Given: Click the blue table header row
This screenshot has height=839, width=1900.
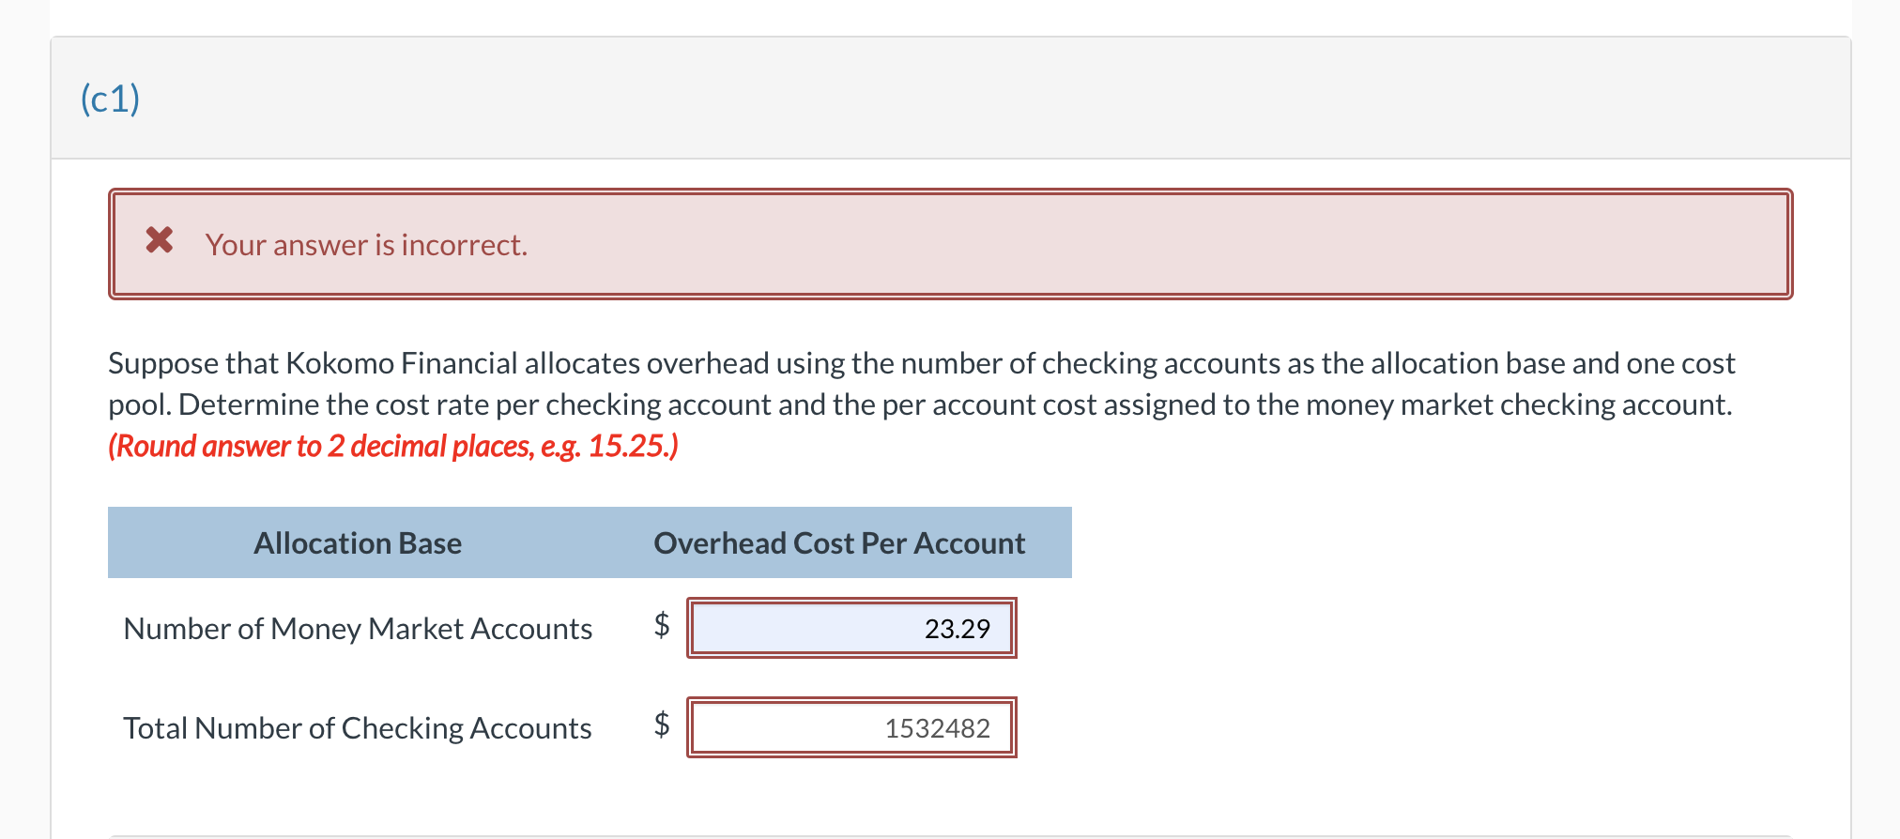Looking at the screenshot, I should click(x=590, y=542).
